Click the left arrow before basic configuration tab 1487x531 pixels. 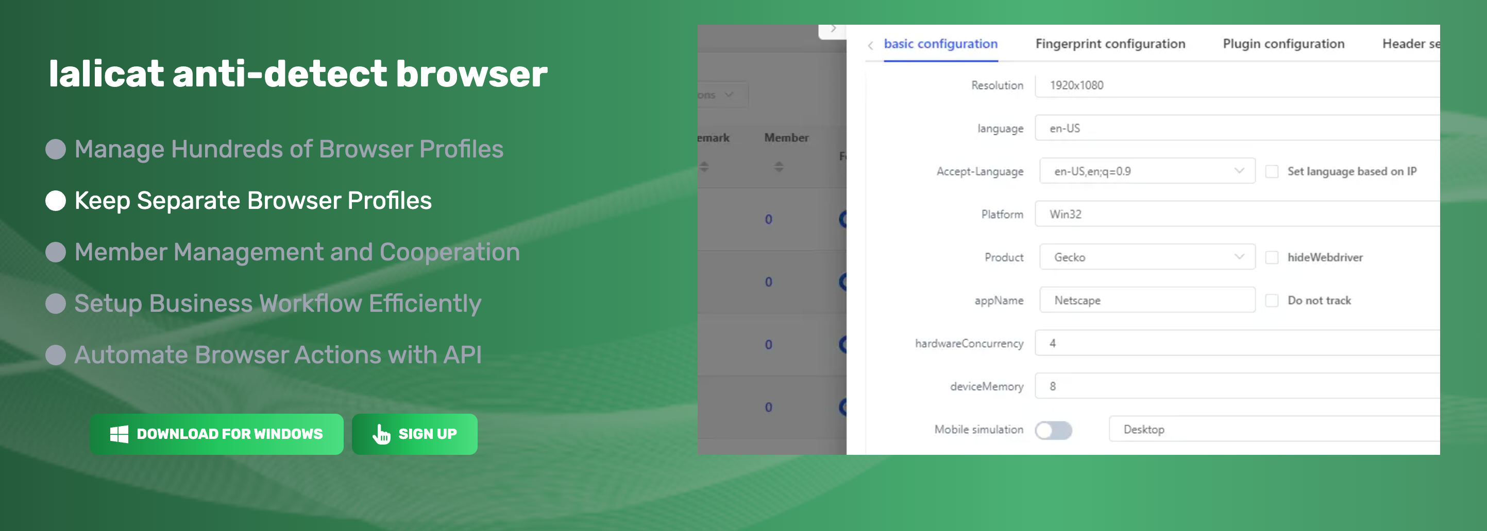[x=870, y=45]
